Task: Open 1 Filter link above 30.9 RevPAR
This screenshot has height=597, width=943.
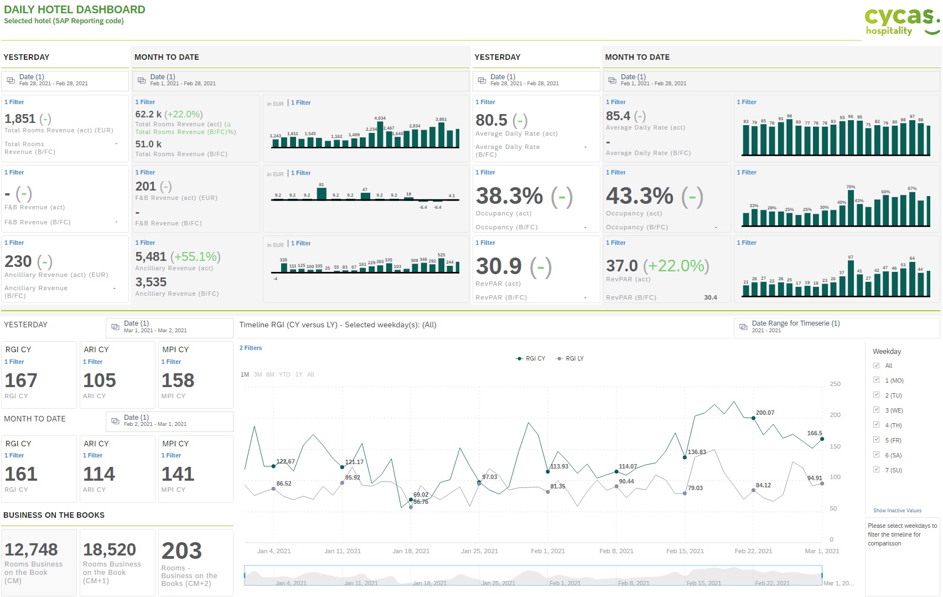Action: [x=485, y=243]
